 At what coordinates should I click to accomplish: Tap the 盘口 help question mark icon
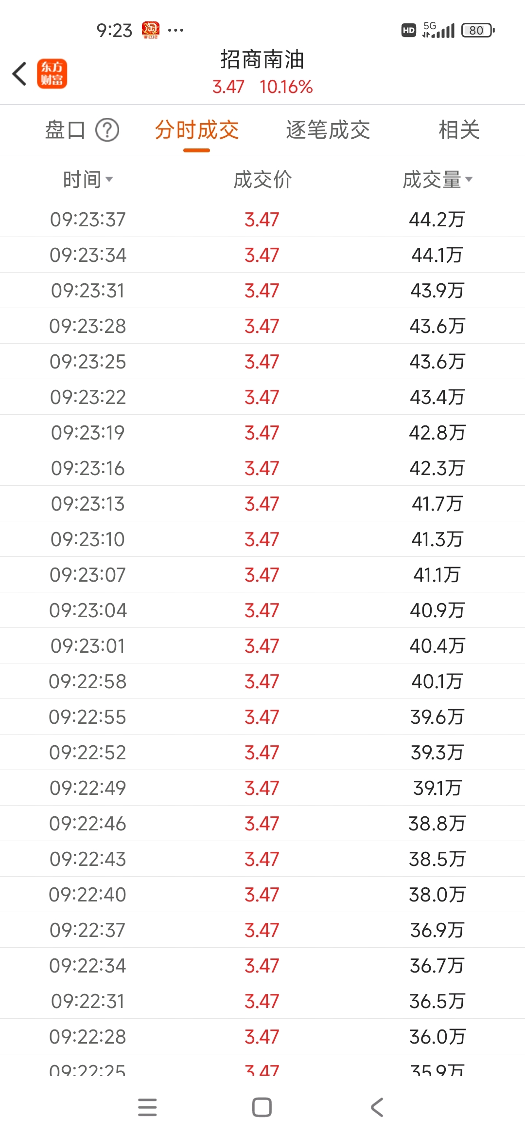click(x=107, y=130)
